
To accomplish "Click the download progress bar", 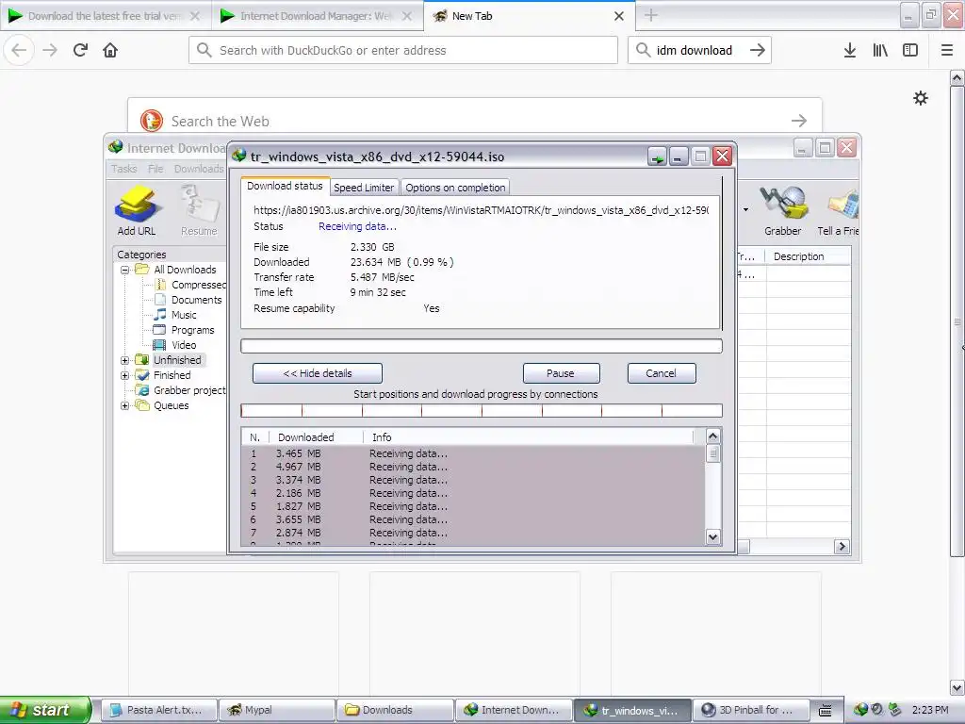I will [482, 346].
